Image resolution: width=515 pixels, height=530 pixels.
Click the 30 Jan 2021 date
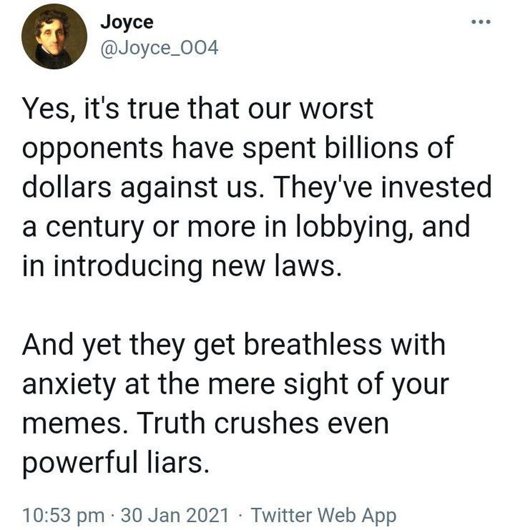[174, 516]
